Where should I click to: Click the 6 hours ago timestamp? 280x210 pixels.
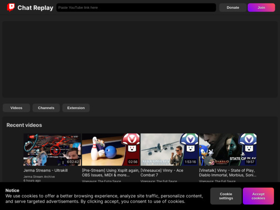coord(32,181)
